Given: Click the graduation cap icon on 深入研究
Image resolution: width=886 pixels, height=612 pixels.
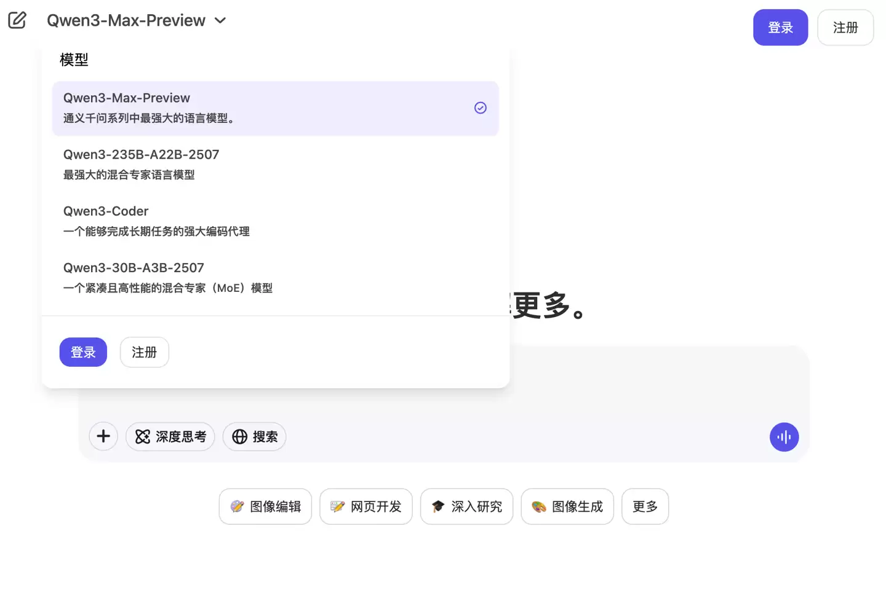Looking at the screenshot, I should click(438, 506).
